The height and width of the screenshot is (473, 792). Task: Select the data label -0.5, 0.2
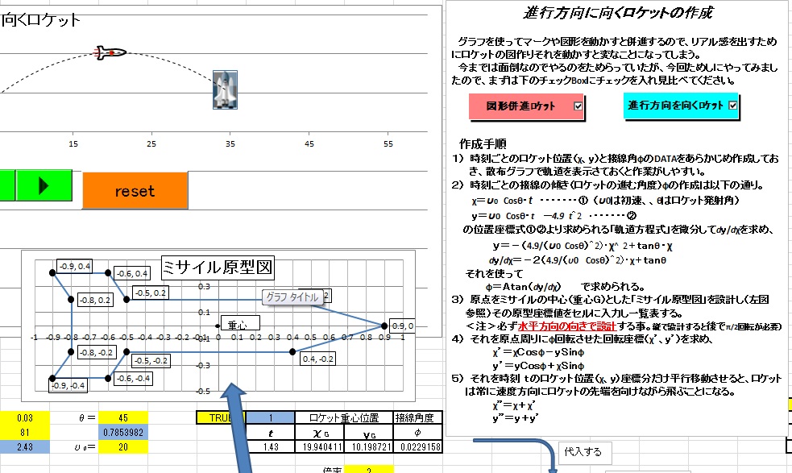click(x=150, y=293)
